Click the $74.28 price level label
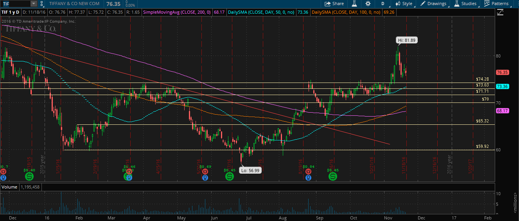The width and height of the screenshot is (519, 221). click(x=482, y=79)
